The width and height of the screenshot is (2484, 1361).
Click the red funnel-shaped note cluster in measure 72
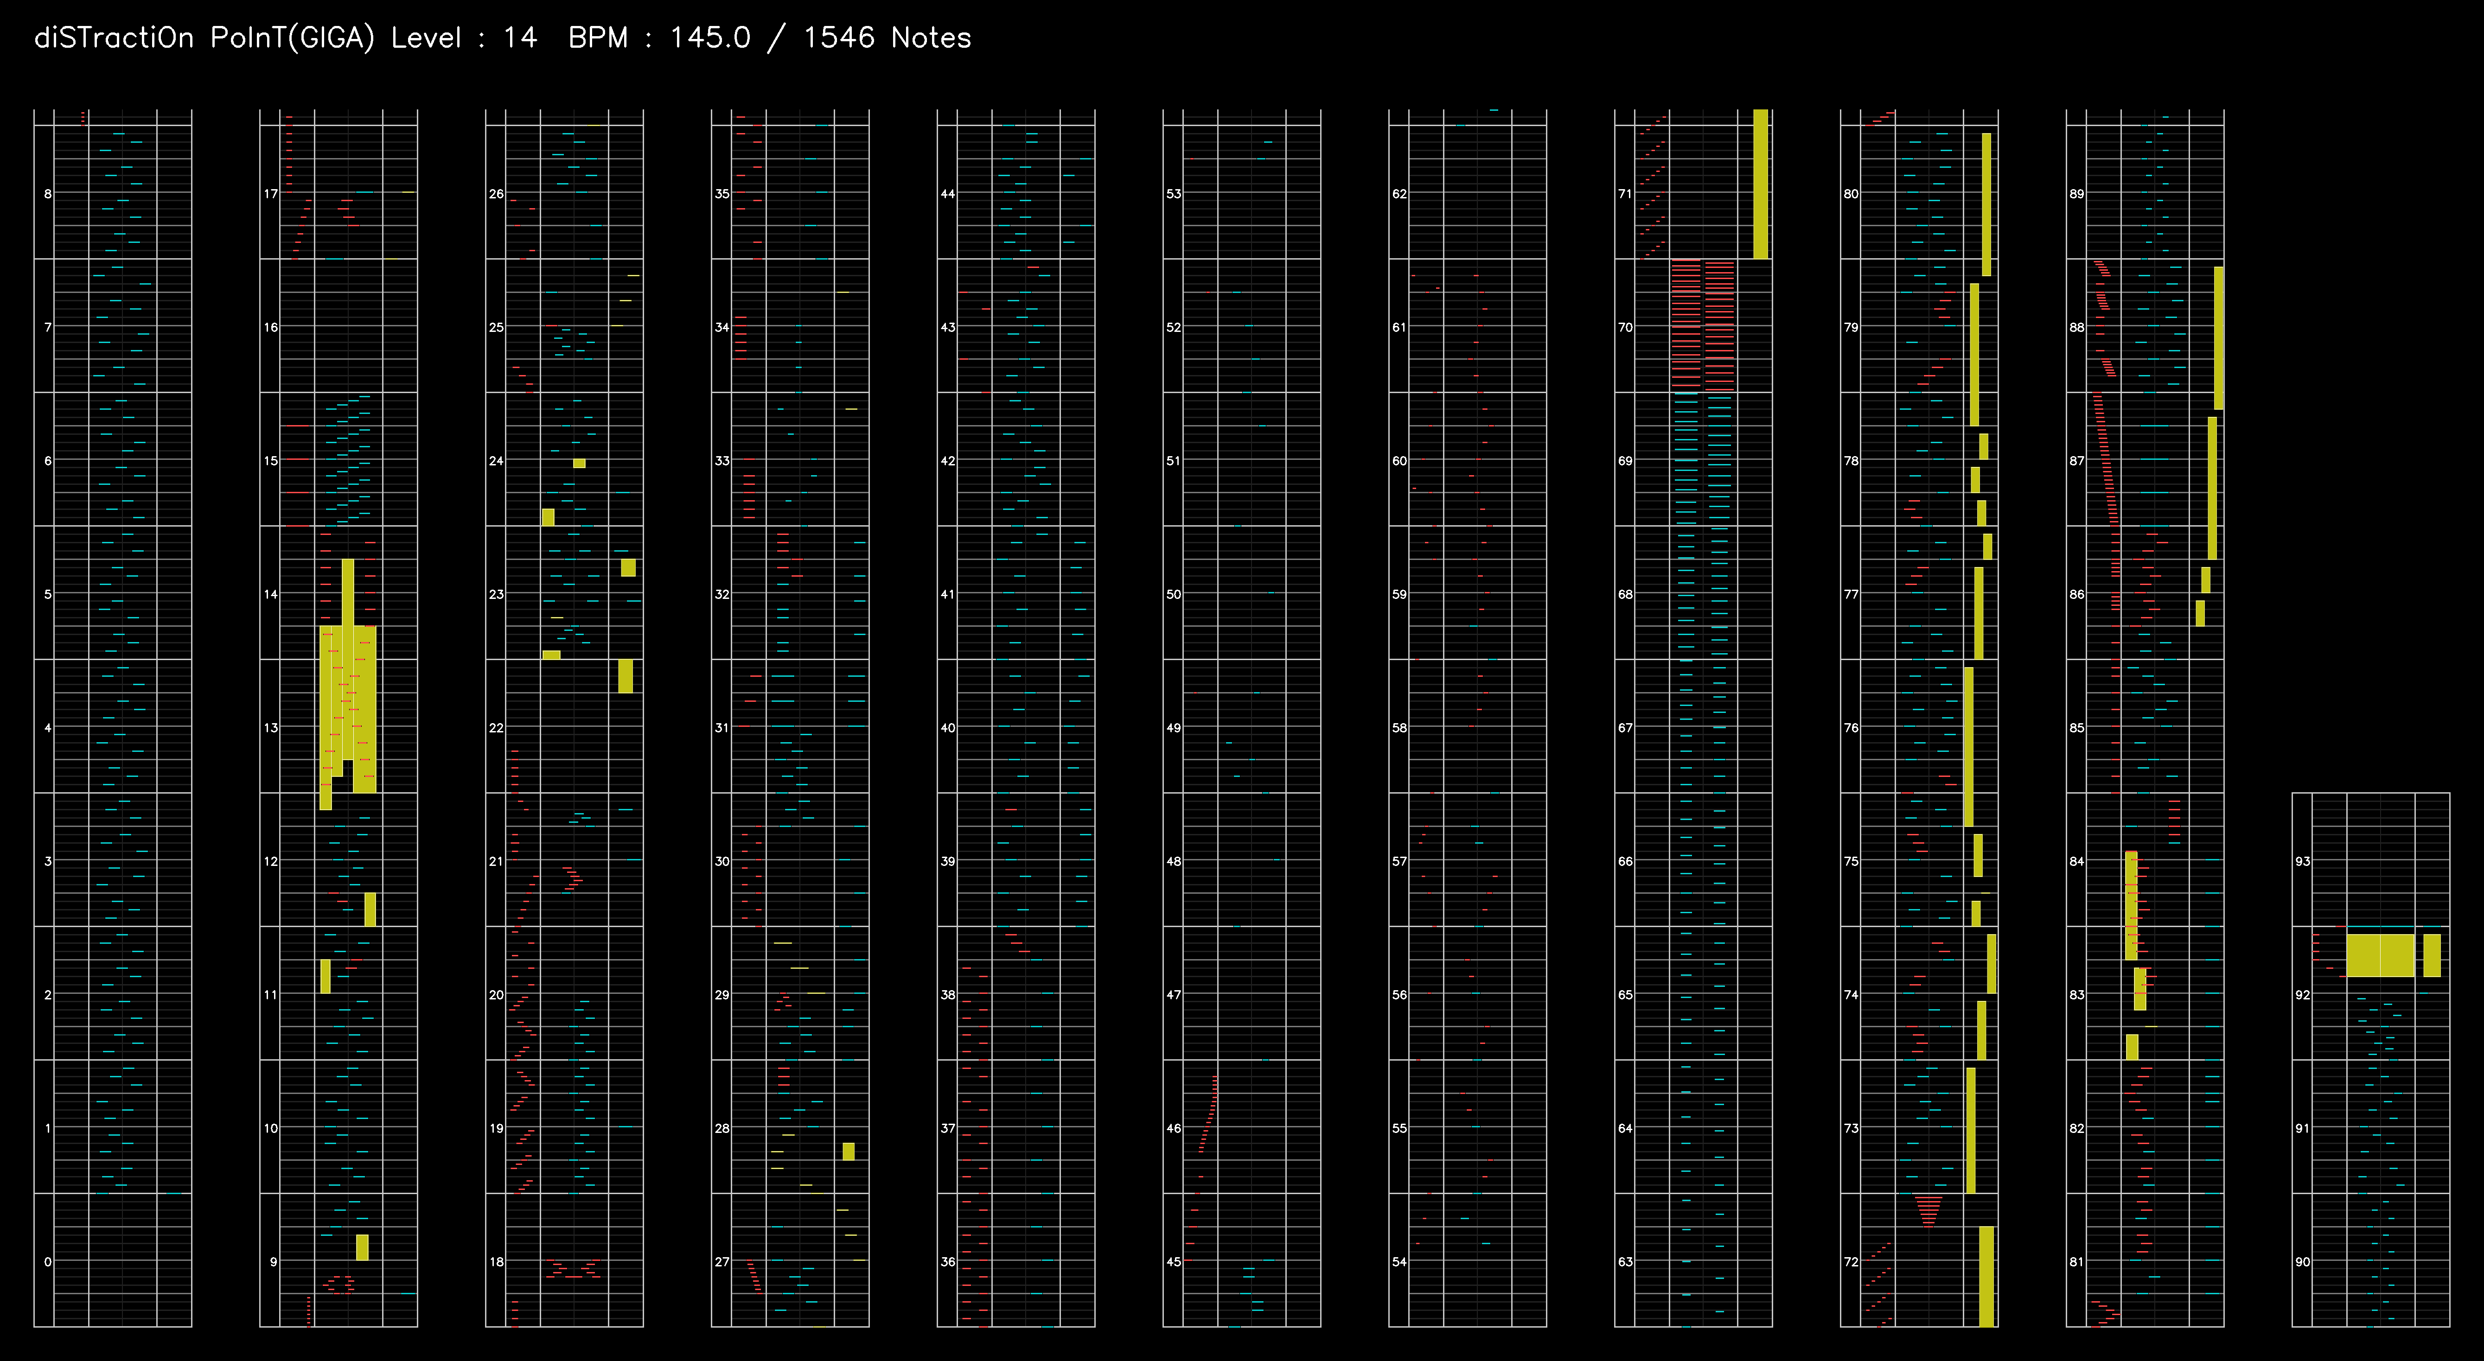click(1928, 1211)
